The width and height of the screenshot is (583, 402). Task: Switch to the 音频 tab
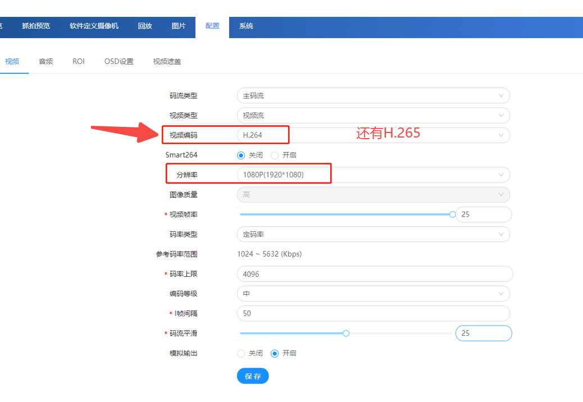(45, 61)
